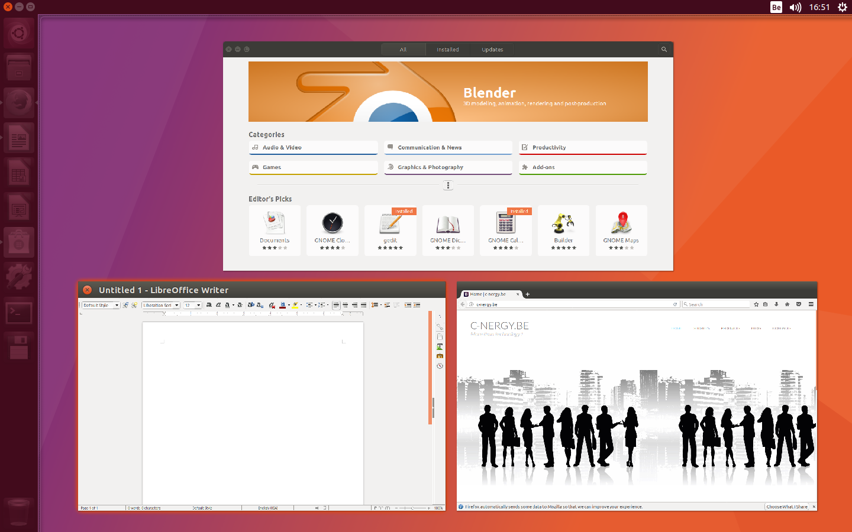Click 'English (USA)' in Writer status bar
Viewport: 852px width, 532px height.
[x=267, y=508]
